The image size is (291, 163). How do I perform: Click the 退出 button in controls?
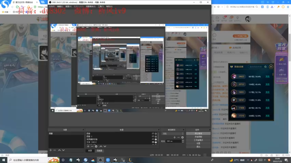pos(198,147)
